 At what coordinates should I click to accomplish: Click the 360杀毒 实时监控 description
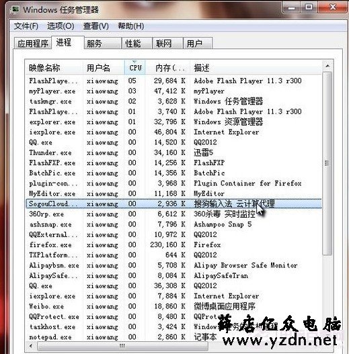coord(225,214)
